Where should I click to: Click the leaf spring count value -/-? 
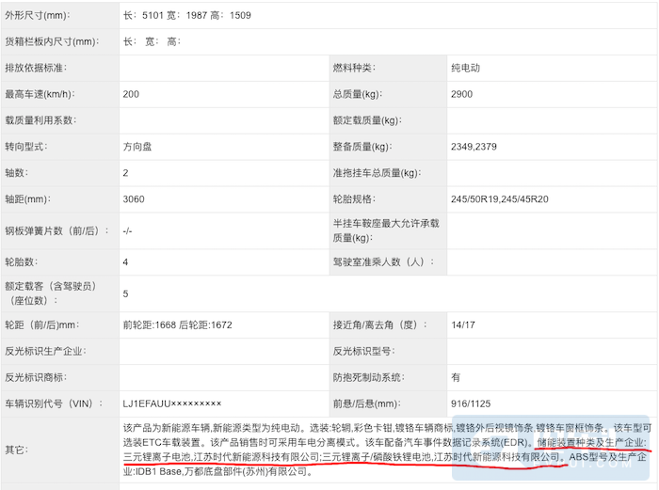coord(128,230)
